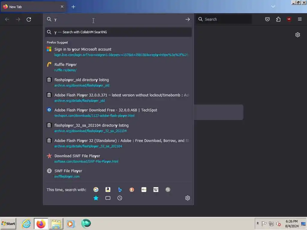Search in Bookmarks with star icon
307x230 pixels.
pos(96,198)
